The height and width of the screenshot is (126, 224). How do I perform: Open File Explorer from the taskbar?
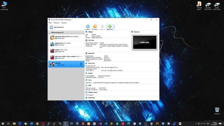point(14,124)
